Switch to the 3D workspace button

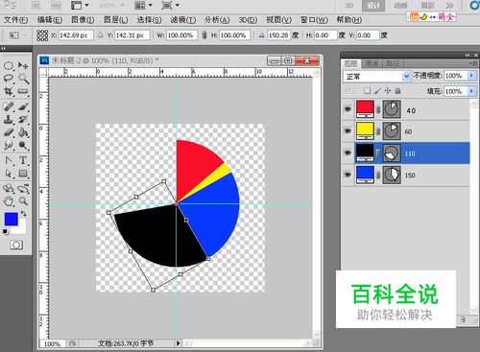(348, 6)
